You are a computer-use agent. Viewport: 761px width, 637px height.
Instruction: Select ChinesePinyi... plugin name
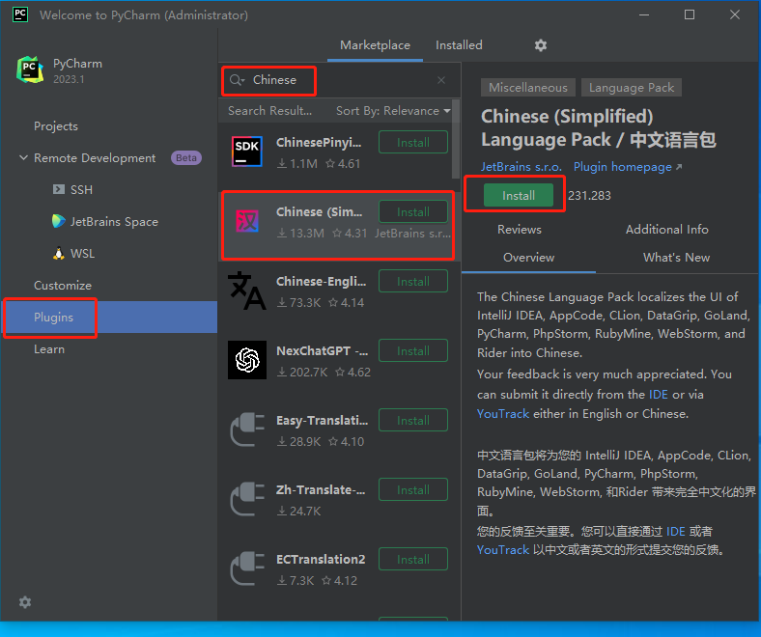(x=319, y=142)
